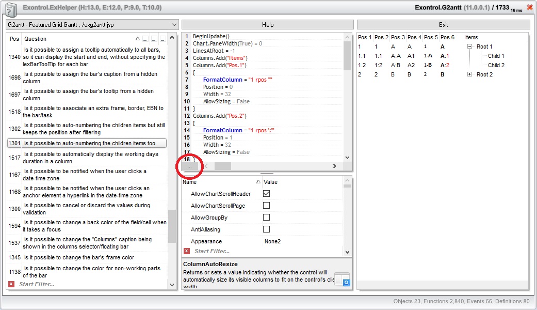This screenshot has height=310, width=537.
Task: Enable the AllowChartScrollPage checkbox
Action: click(267, 206)
